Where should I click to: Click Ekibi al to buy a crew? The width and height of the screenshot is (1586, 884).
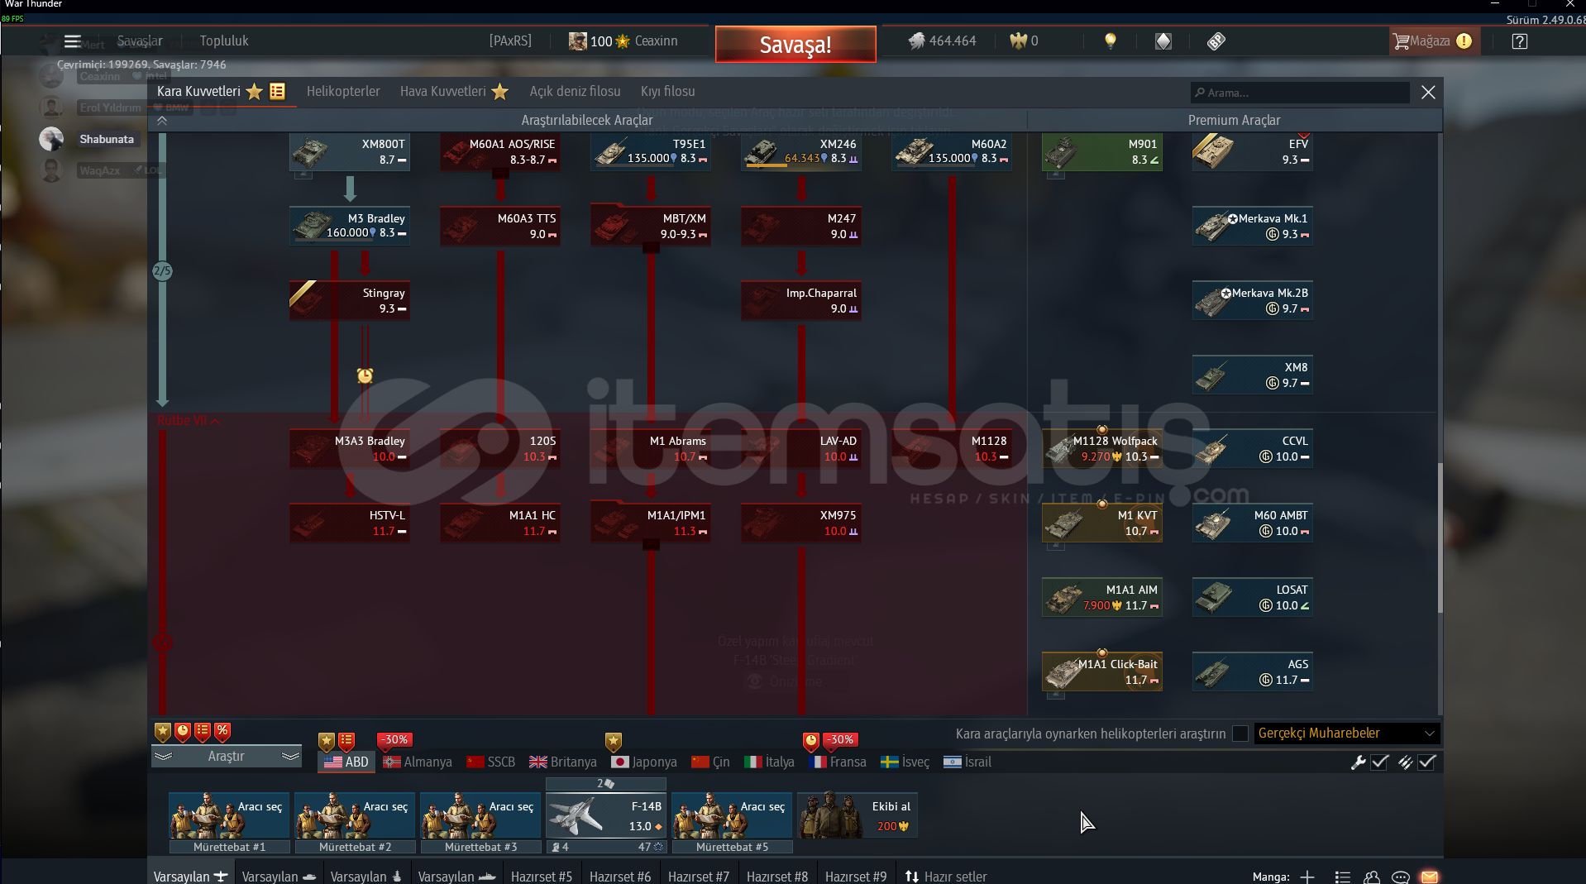pyautogui.click(x=857, y=815)
